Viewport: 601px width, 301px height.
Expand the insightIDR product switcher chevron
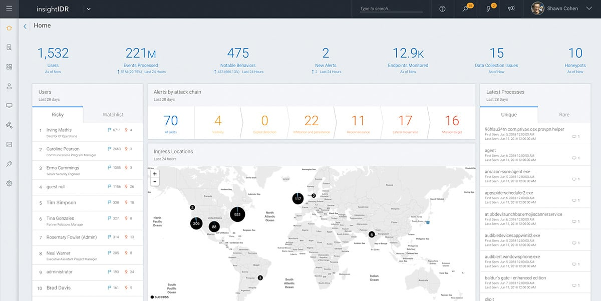(x=89, y=9)
